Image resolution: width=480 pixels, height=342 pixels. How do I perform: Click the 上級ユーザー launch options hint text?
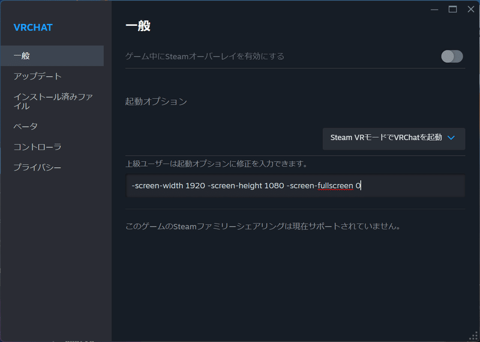217,164
